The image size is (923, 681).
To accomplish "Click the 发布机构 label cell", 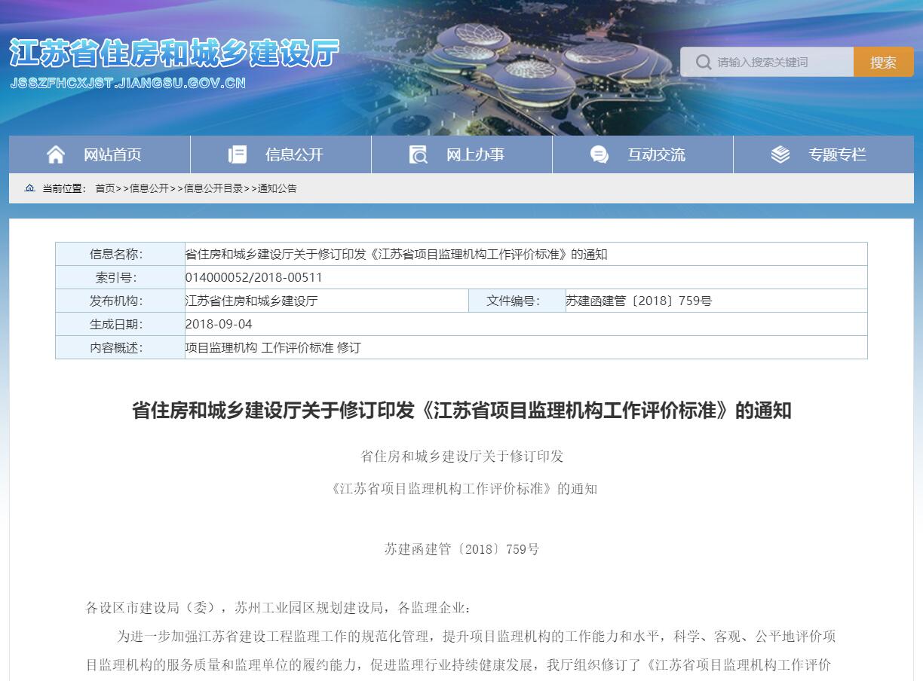I will tap(120, 301).
